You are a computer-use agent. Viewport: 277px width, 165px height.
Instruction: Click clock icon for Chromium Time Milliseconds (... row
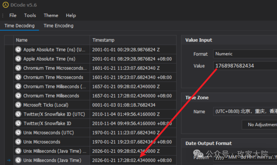18,86
